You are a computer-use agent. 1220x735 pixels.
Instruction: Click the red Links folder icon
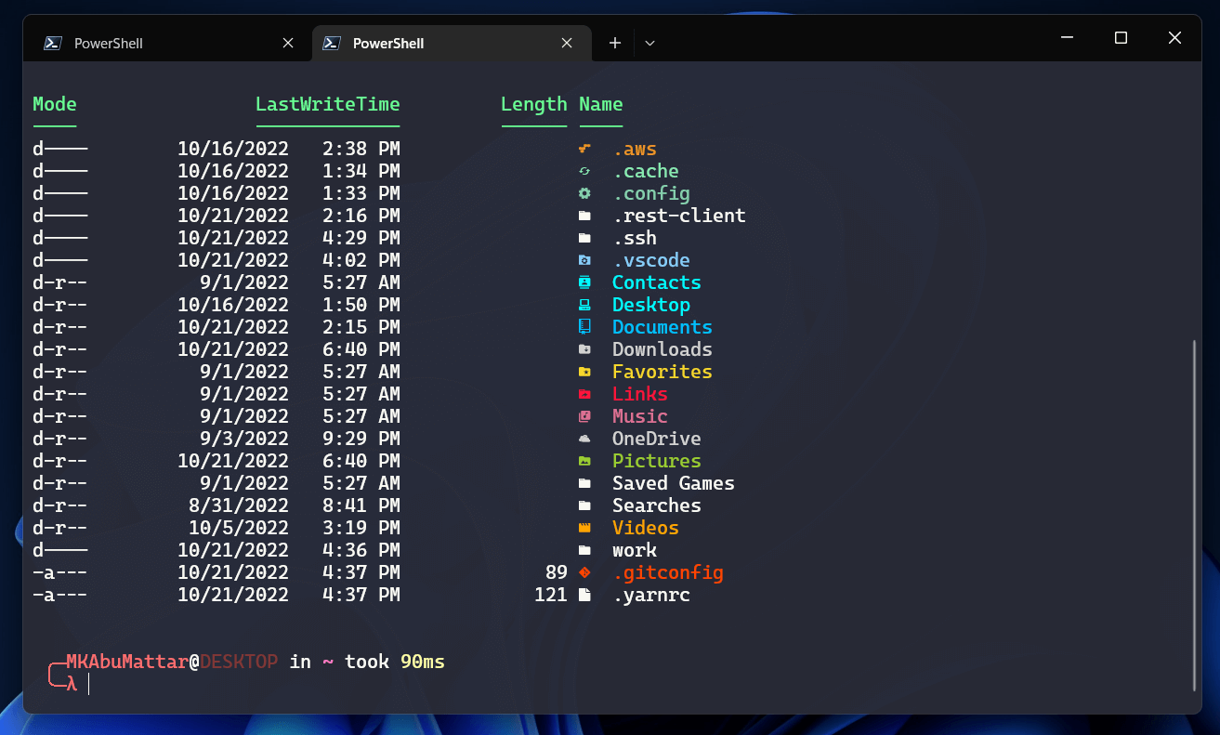coord(584,394)
